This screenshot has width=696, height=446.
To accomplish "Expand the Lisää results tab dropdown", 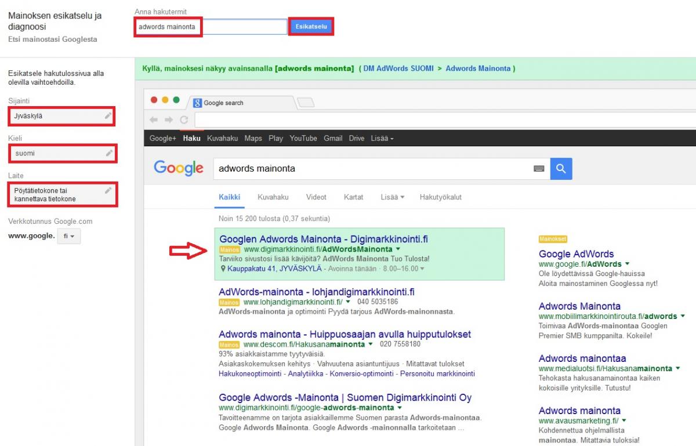I will [393, 197].
